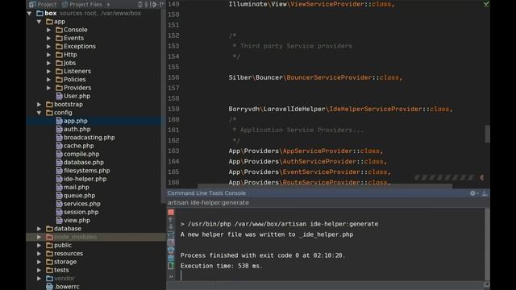Expand the Http folder

(48, 55)
